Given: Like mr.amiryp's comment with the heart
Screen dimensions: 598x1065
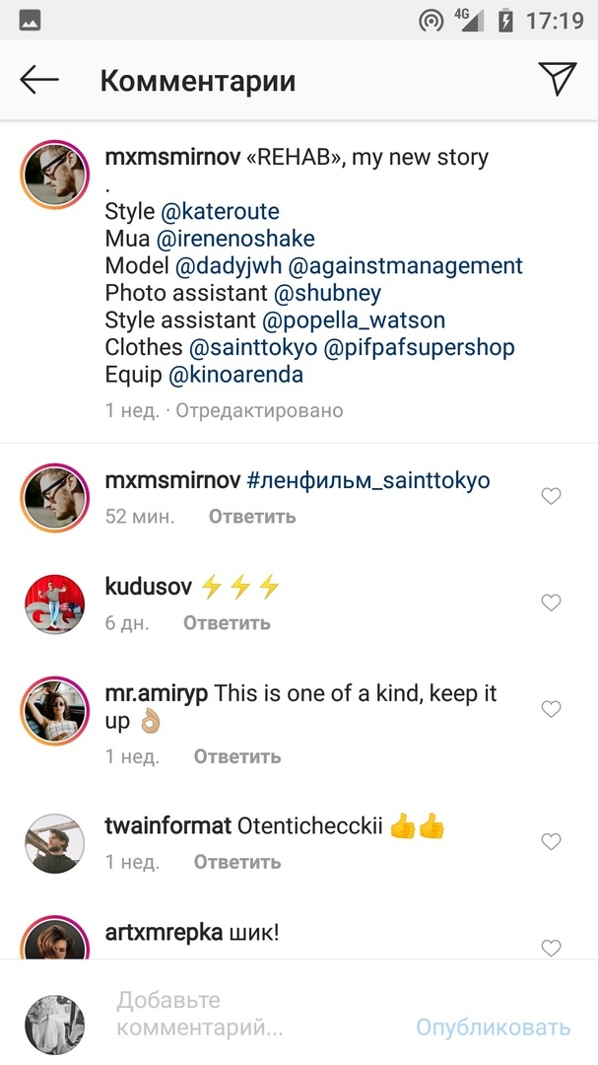Looking at the screenshot, I should click(552, 709).
